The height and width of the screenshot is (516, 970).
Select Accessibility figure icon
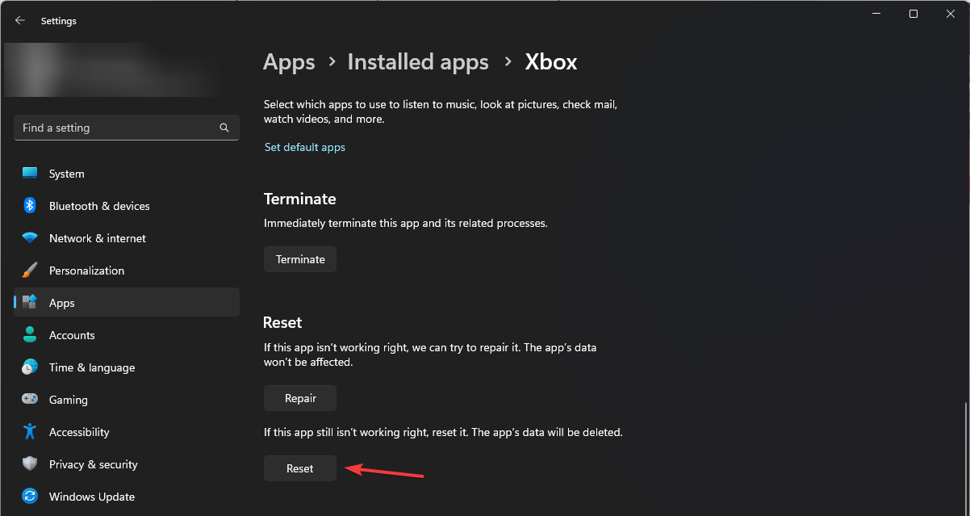(30, 432)
